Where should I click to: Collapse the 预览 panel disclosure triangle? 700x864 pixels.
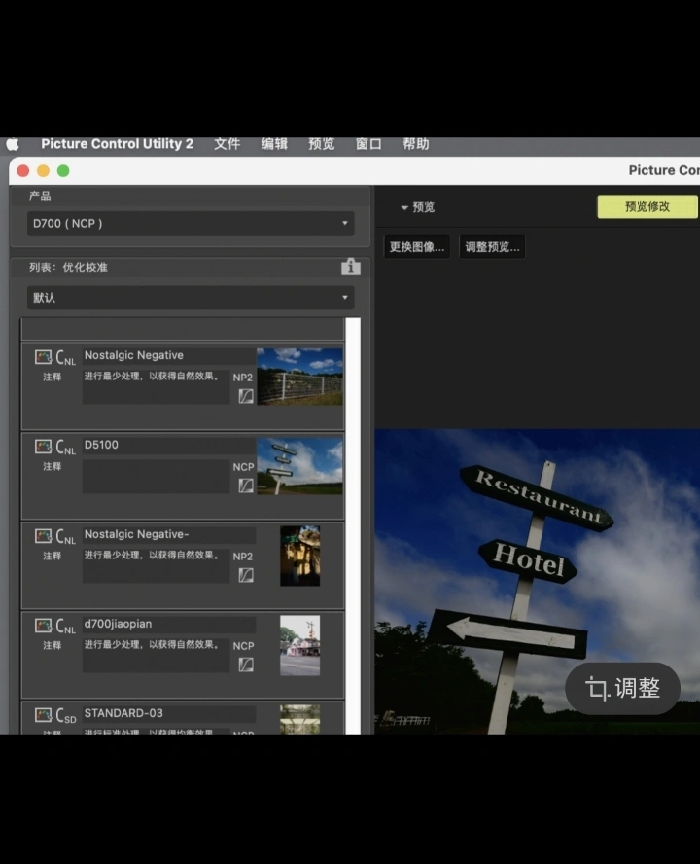click(404, 208)
